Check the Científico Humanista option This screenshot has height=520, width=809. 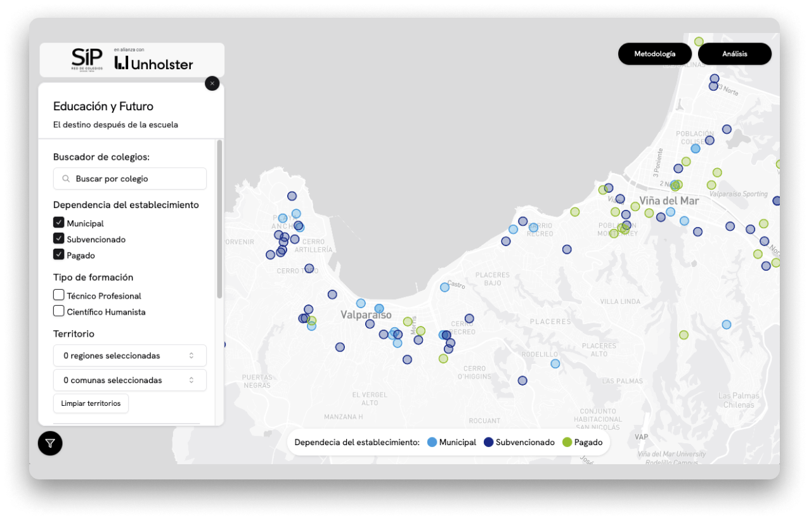(59, 311)
